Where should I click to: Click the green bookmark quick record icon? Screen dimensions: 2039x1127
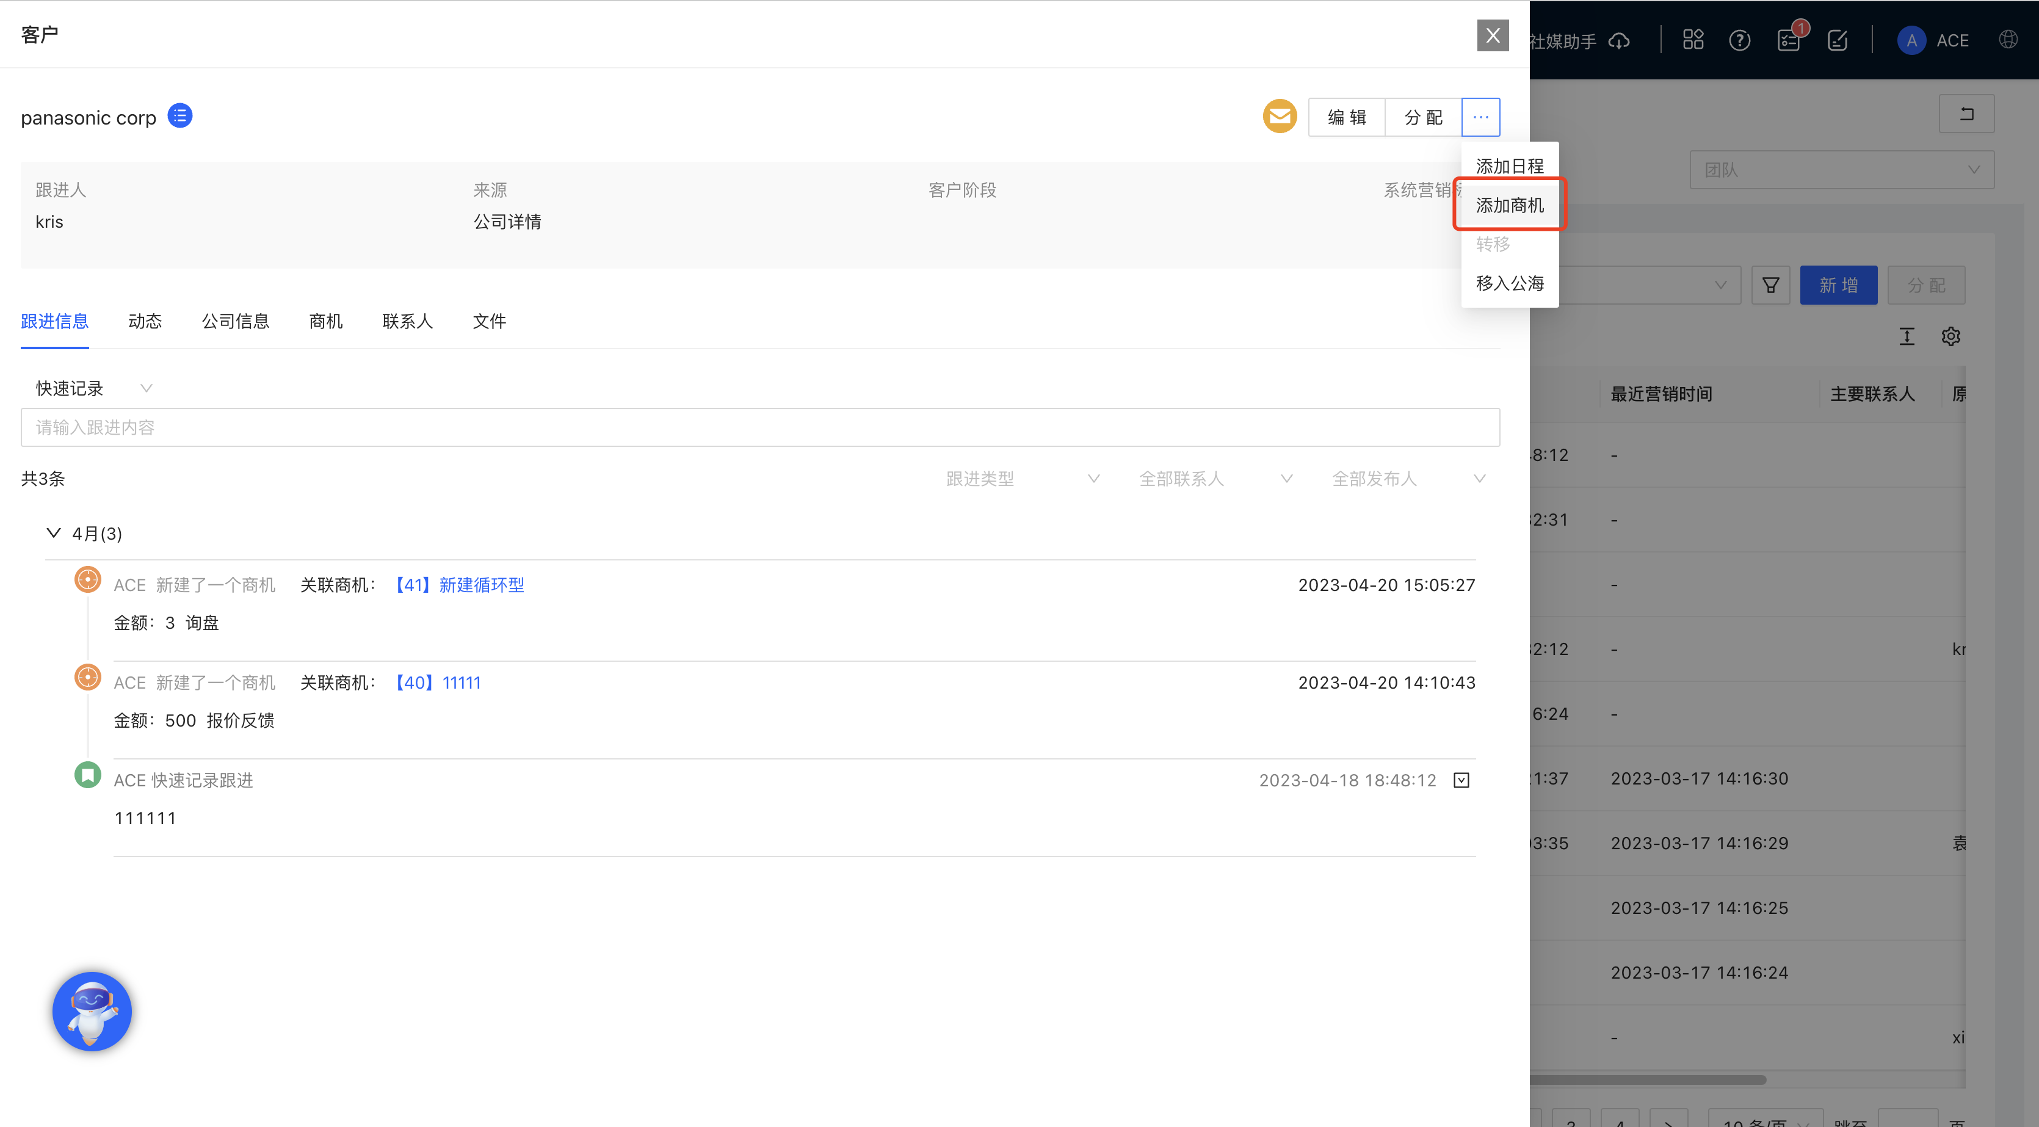point(88,775)
